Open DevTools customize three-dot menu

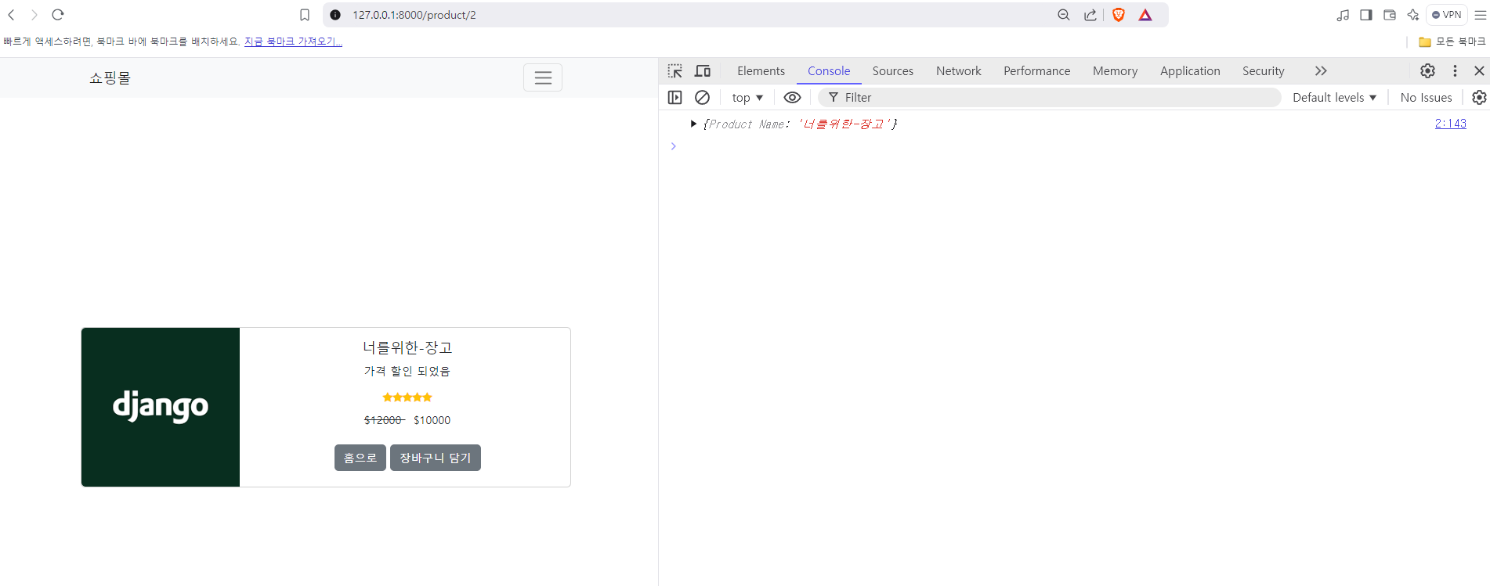pyautogui.click(x=1456, y=71)
